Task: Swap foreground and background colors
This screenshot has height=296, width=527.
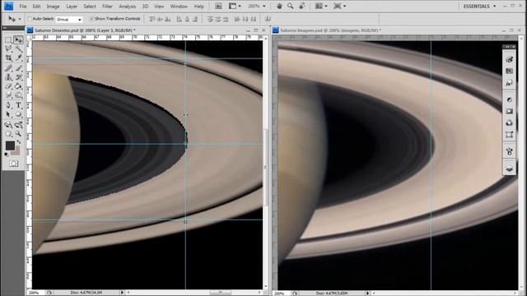Action: (19, 142)
